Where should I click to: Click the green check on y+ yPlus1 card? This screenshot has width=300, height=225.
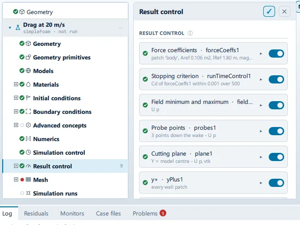pos(145,182)
